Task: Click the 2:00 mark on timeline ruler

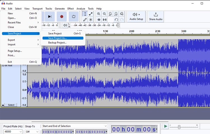Action: pyautogui.click(x=132, y=31)
